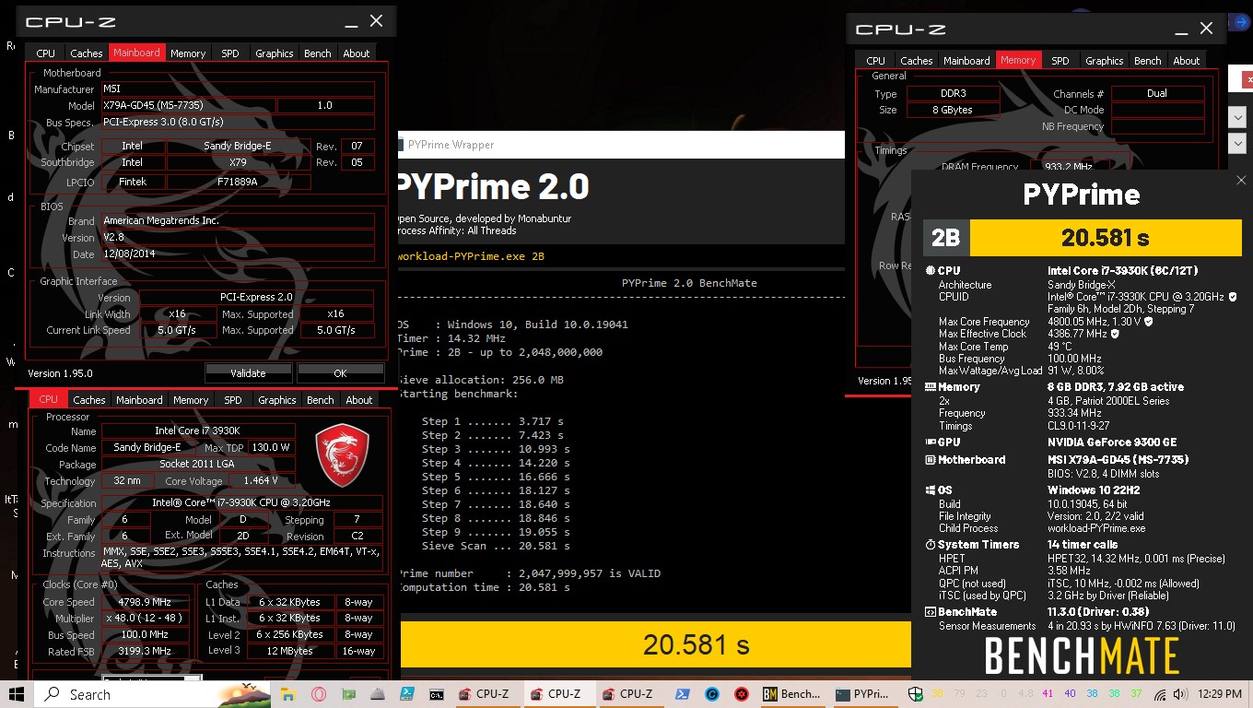Open the SPD tab in the right CPU-Z Memory window
The width and height of the screenshot is (1253, 708).
coord(1060,61)
